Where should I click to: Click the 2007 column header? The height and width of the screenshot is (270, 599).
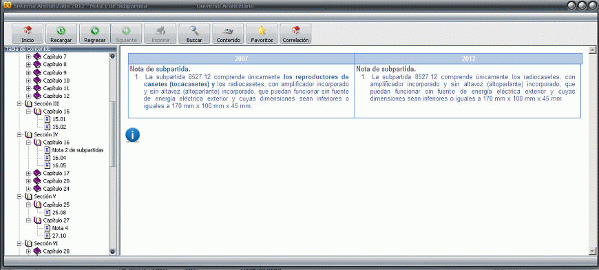click(241, 59)
